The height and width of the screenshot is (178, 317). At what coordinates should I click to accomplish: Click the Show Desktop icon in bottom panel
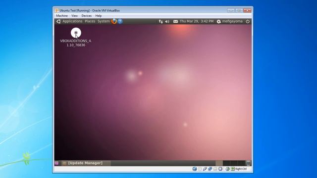[x=56, y=163]
